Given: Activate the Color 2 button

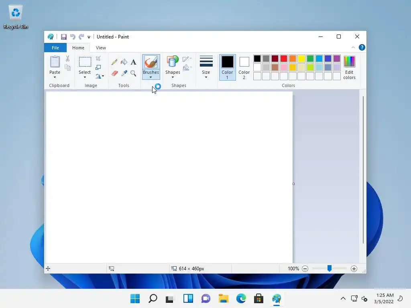Looking at the screenshot, I should [244, 67].
